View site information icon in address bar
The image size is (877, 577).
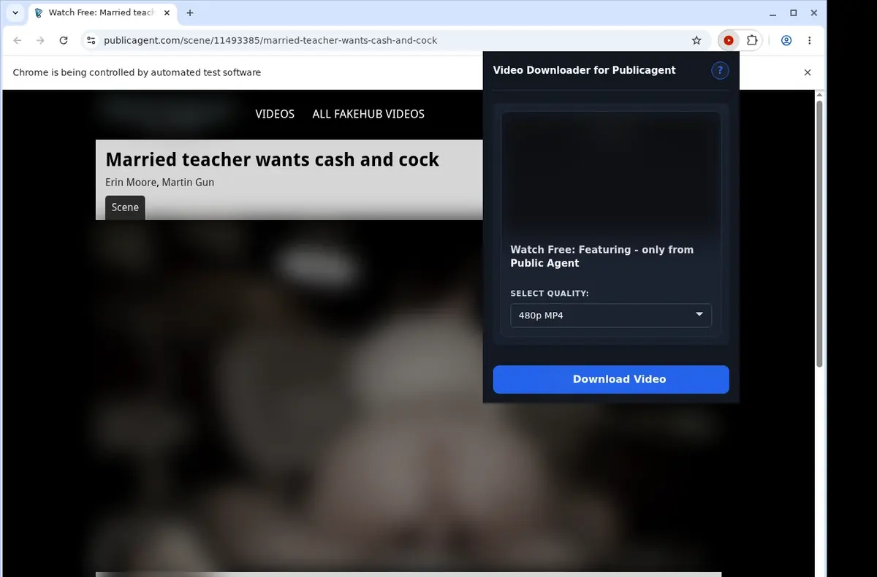coord(91,41)
